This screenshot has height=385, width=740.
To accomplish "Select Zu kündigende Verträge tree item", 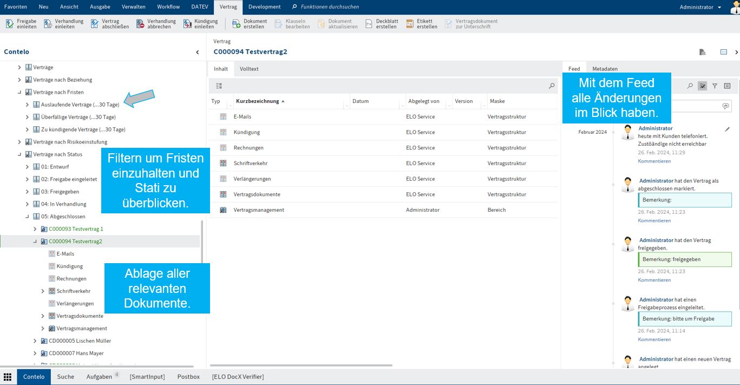I will (x=83, y=129).
